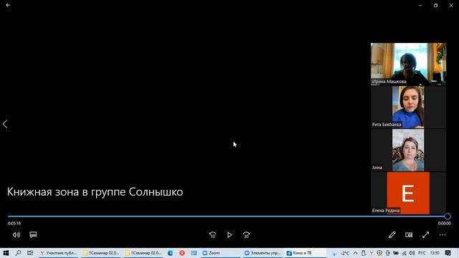Open the volume control speaker icon

(16, 235)
